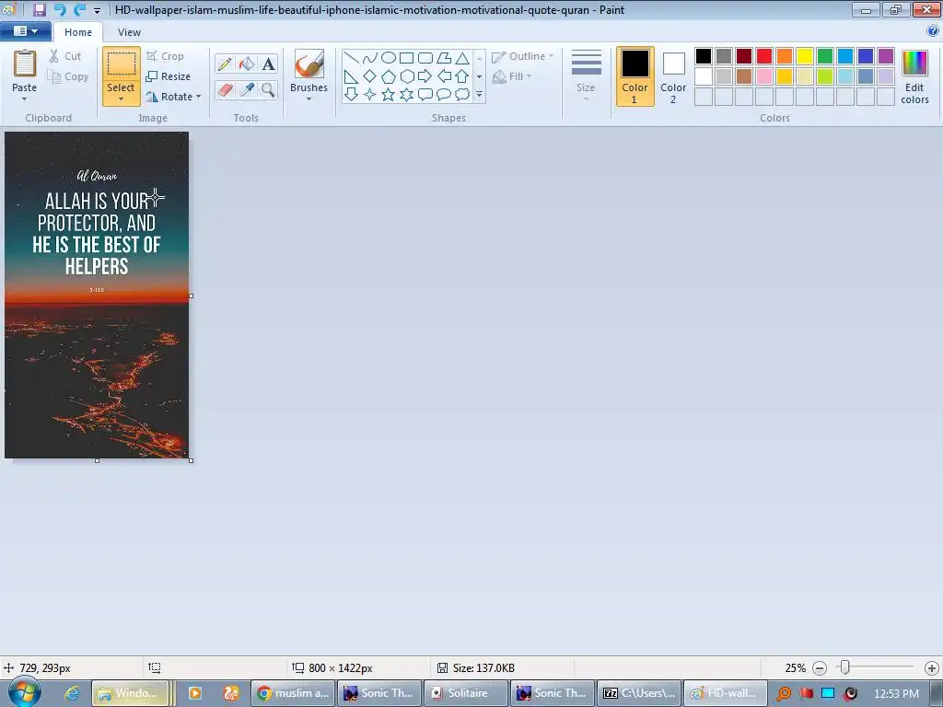The width and height of the screenshot is (943, 707).
Task: Open the Customize Quick Access Toolbar dropdown
Action: pyautogui.click(x=98, y=10)
